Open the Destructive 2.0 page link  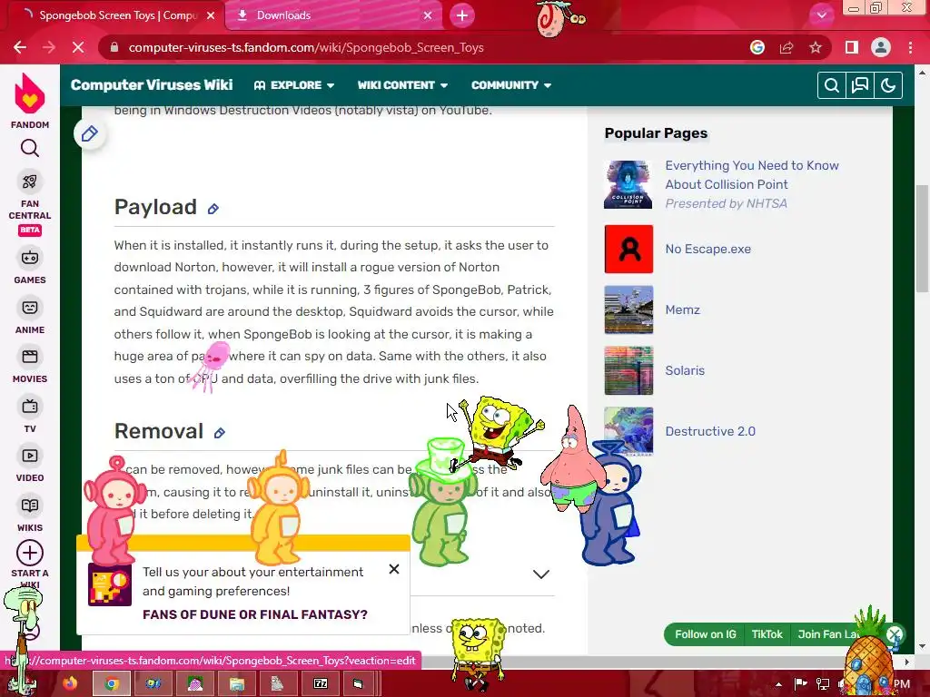tap(710, 431)
